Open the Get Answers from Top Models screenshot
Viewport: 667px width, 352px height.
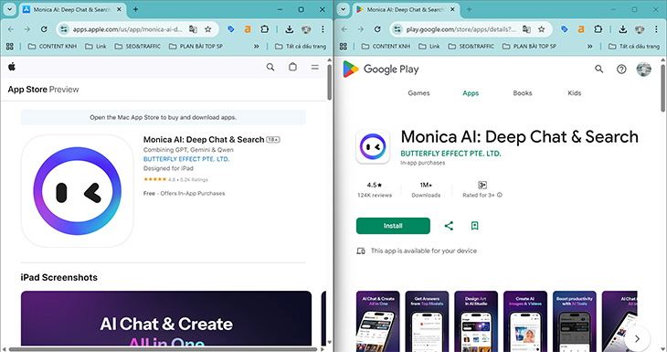click(x=427, y=321)
